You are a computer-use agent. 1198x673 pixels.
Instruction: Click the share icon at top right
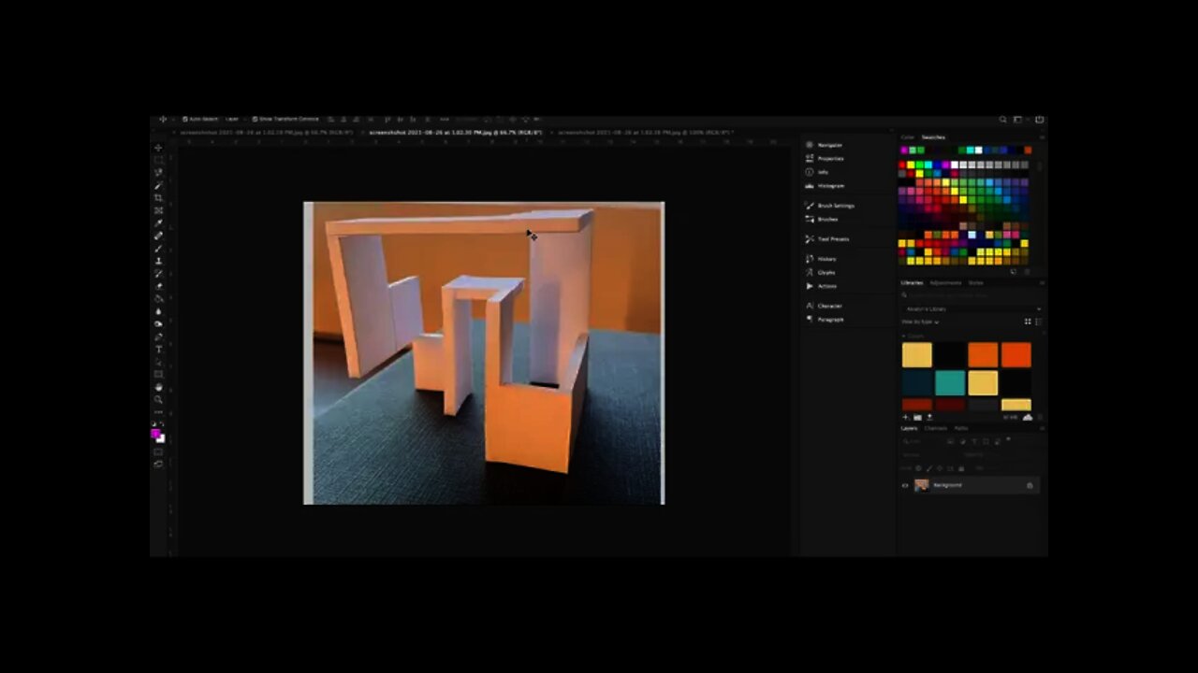1039,120
